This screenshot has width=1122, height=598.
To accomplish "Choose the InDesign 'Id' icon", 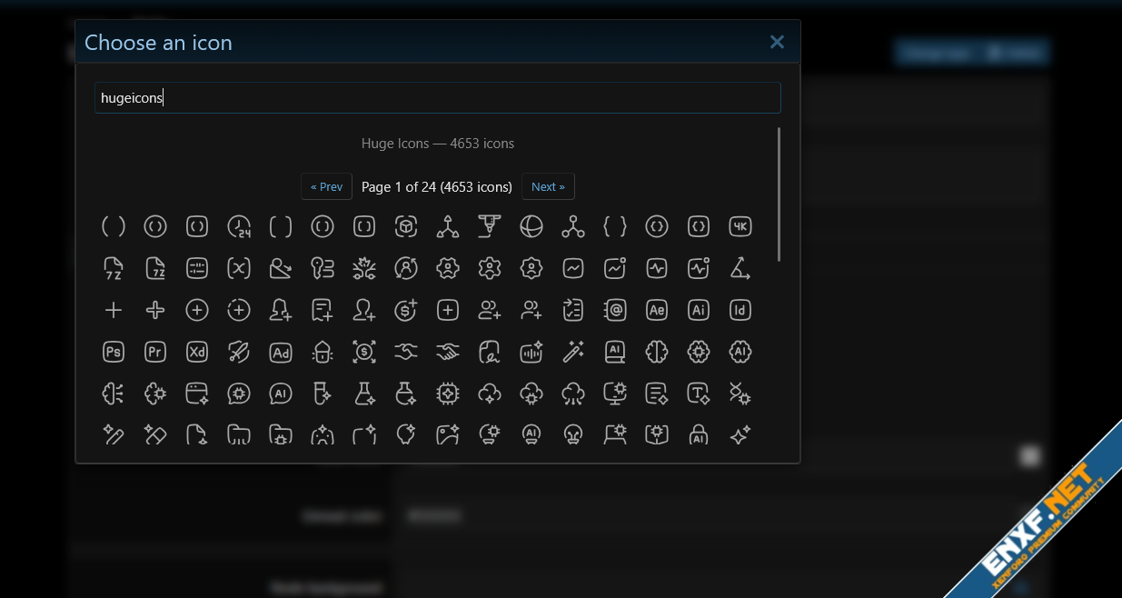I will point(740,310).
